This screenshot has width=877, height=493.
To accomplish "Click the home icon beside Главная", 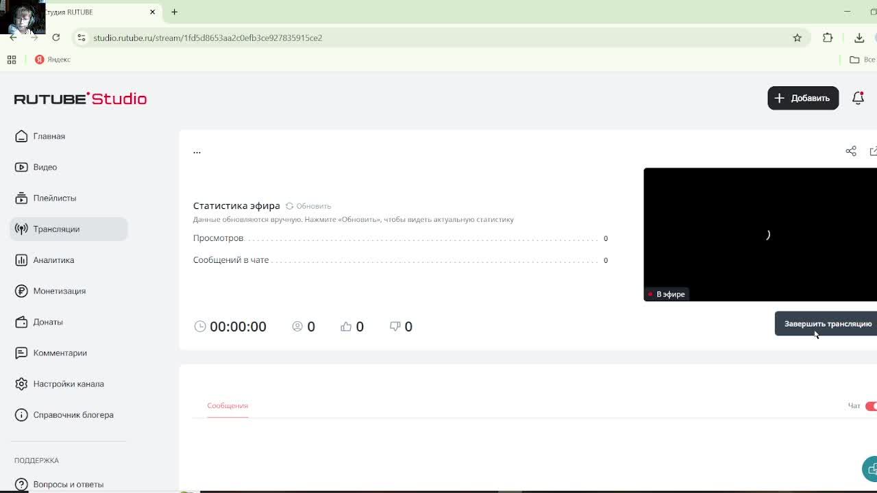I will click(21, 136).
